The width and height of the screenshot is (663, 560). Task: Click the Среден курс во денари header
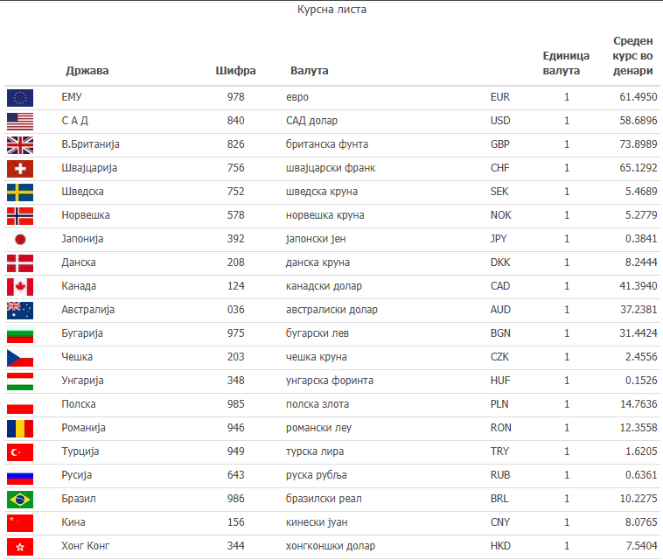pyautogui.click(x=633, y=56)
